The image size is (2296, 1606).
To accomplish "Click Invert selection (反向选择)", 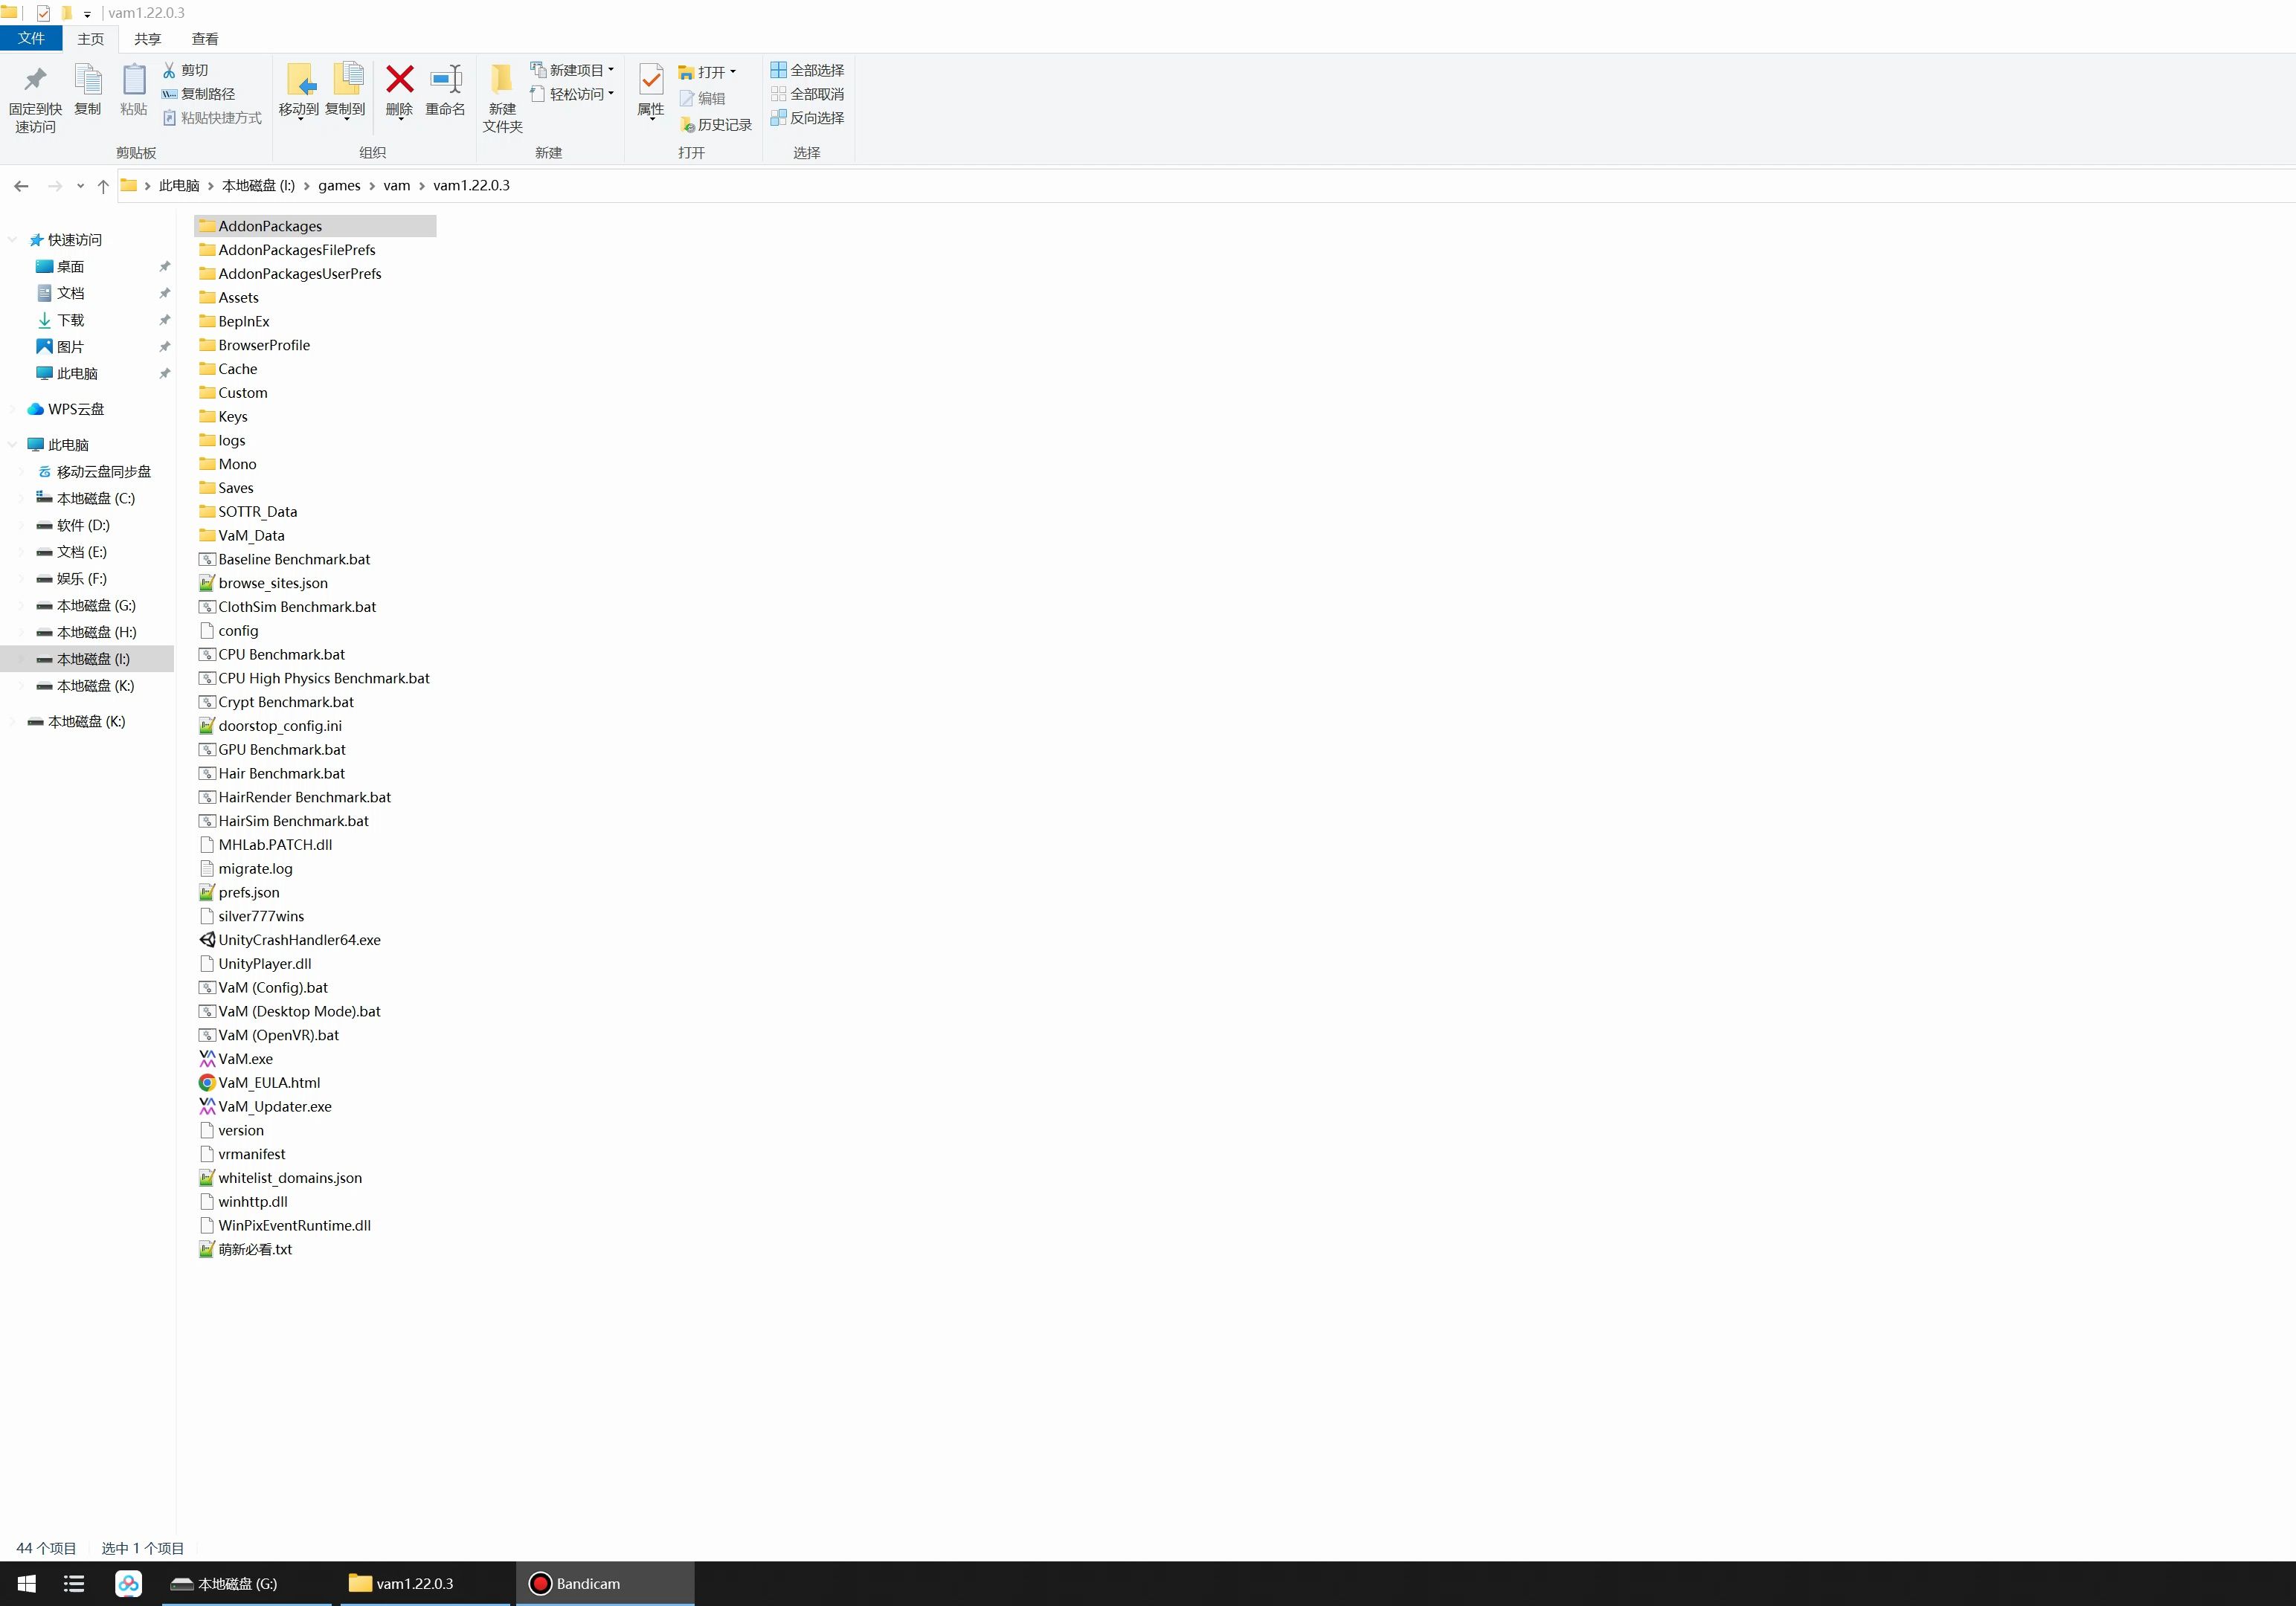I will point(807,118).
